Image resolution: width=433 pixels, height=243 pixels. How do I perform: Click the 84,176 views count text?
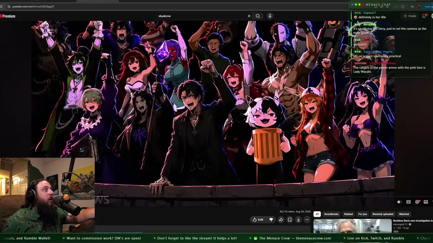click(287, 212)
